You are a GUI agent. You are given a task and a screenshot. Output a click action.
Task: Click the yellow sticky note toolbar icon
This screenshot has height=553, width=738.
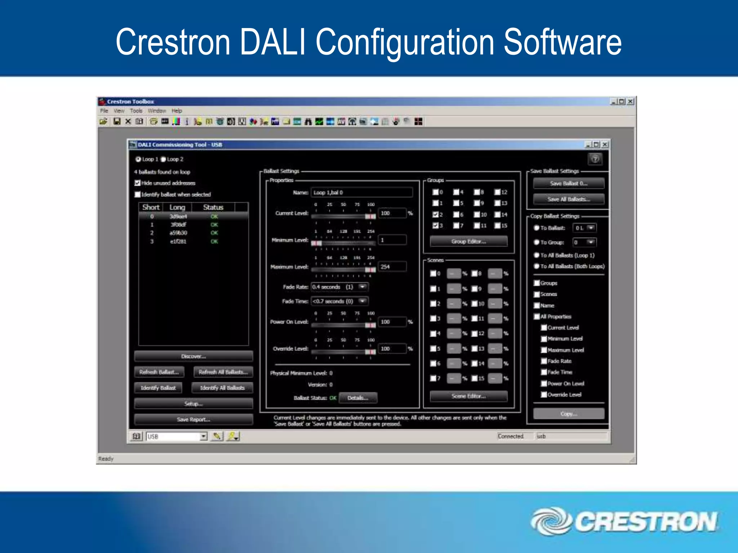286,122
